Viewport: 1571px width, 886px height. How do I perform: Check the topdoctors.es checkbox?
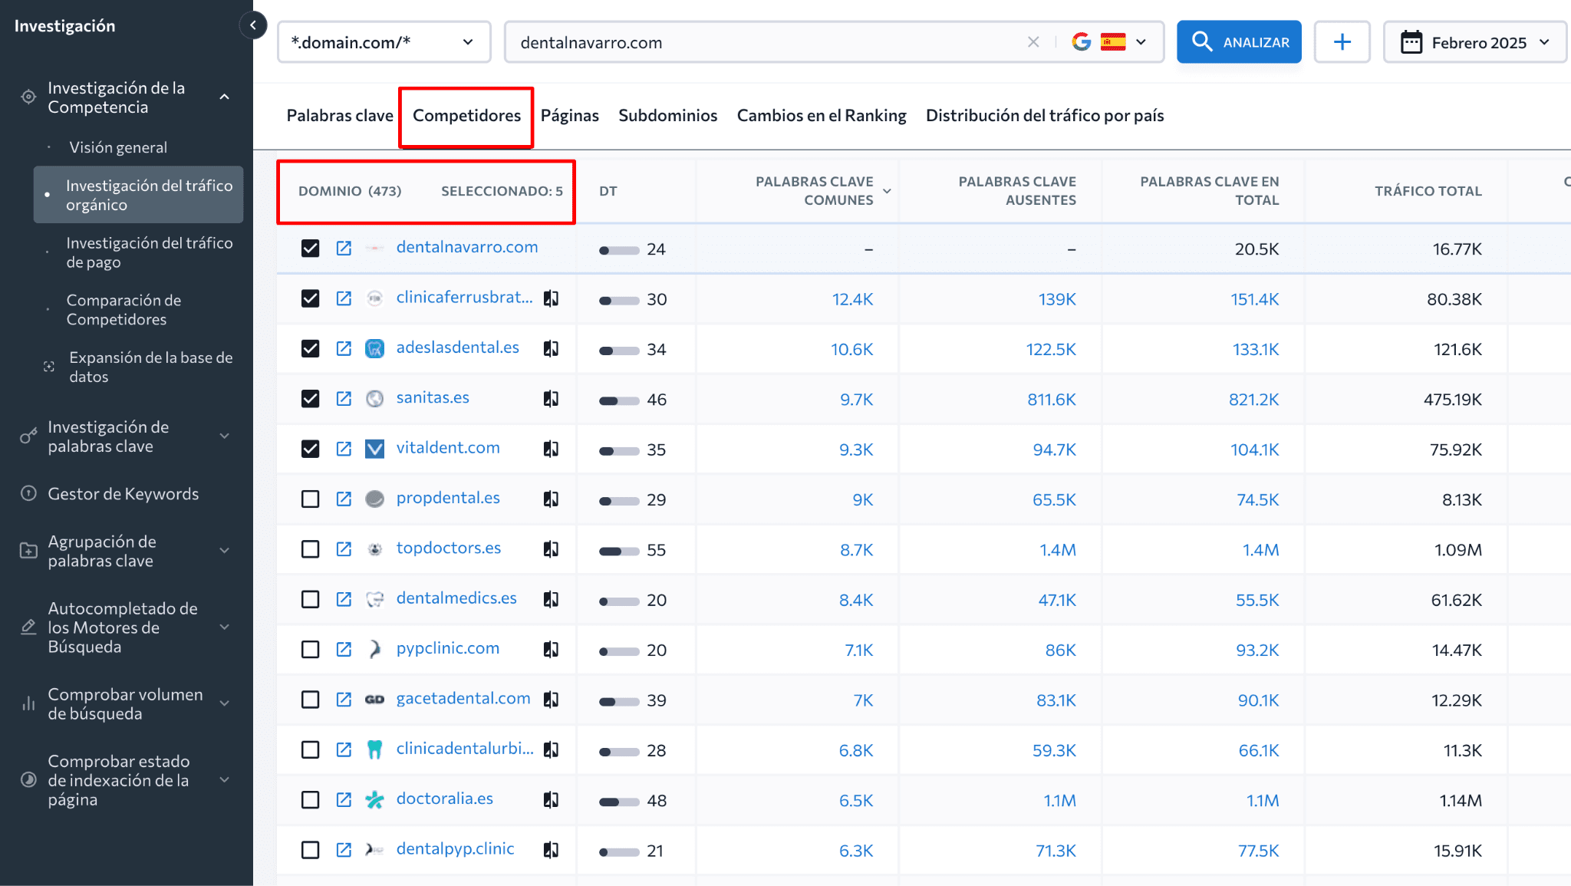[310, 548]
